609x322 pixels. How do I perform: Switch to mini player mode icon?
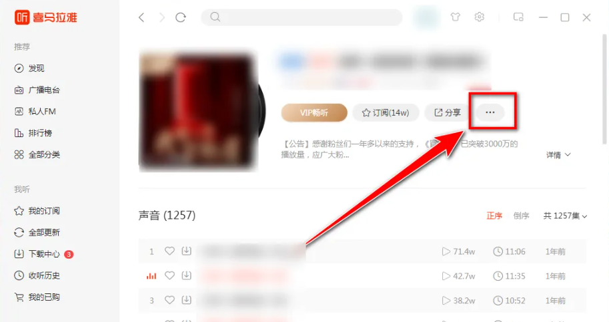pos(518,17)
